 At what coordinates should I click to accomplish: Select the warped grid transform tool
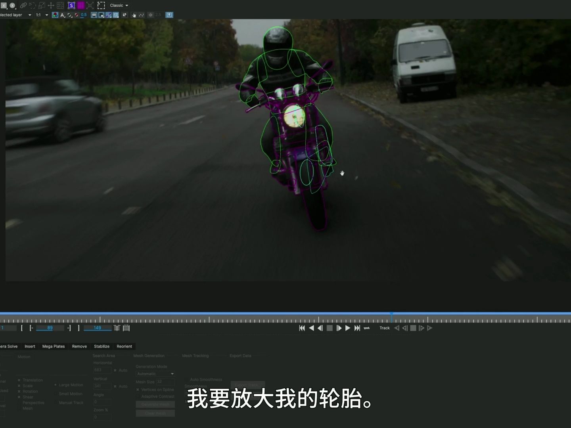pos(60,6)
